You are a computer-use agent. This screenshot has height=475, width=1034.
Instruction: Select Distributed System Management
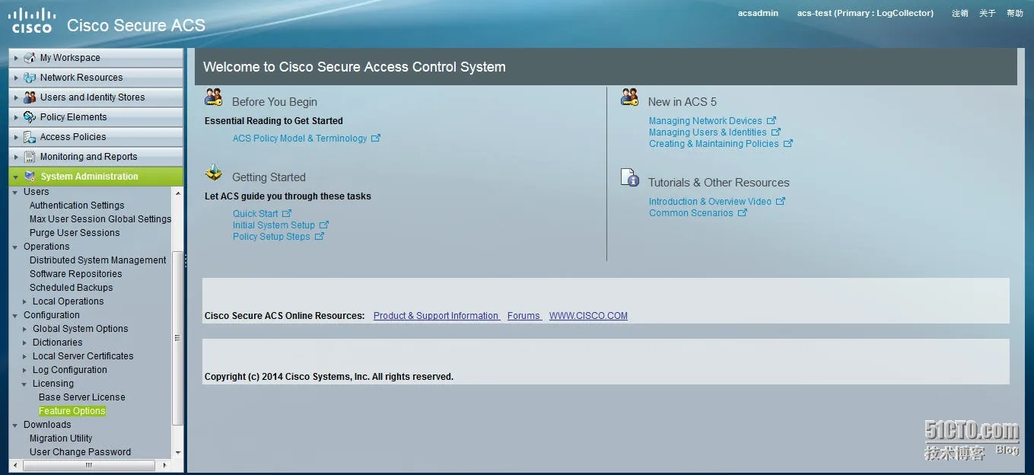98,260
